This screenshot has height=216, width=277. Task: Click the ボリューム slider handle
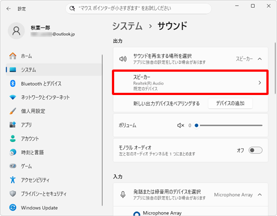197,125
